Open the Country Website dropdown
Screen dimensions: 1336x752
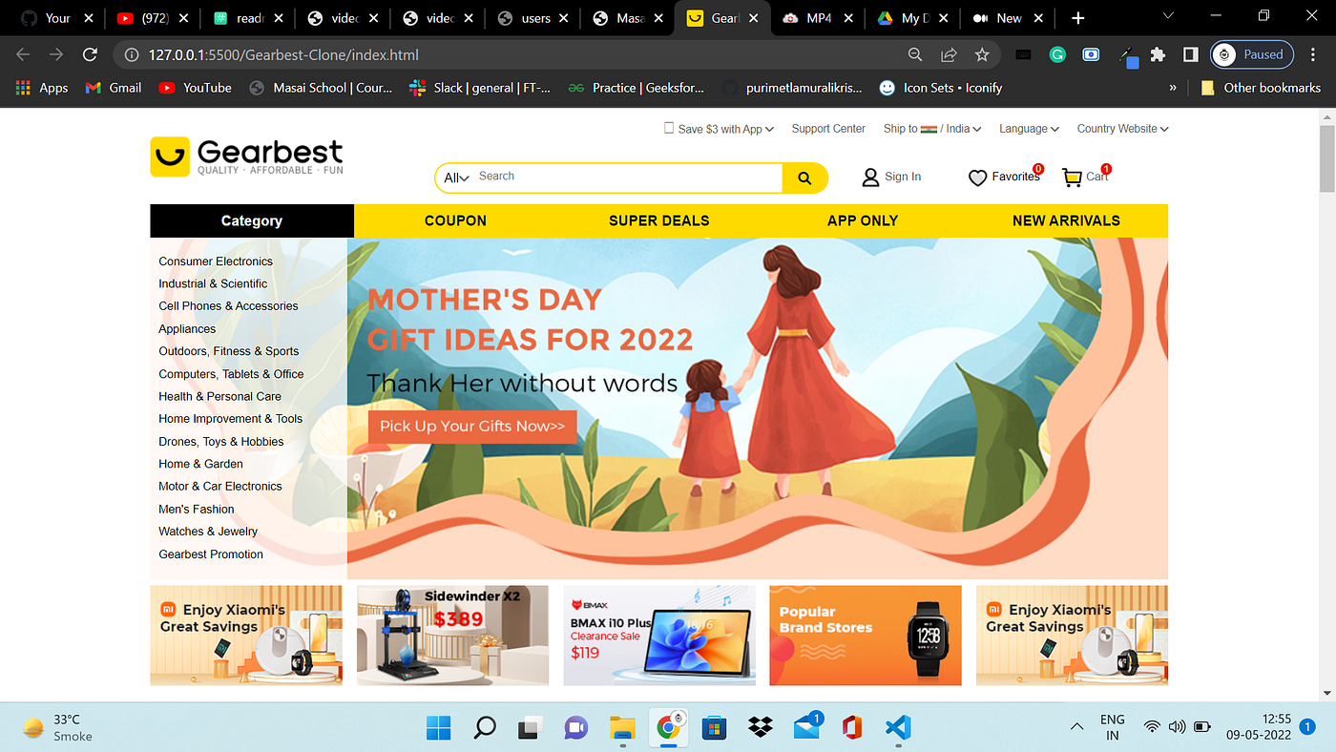click(1122, 129)
